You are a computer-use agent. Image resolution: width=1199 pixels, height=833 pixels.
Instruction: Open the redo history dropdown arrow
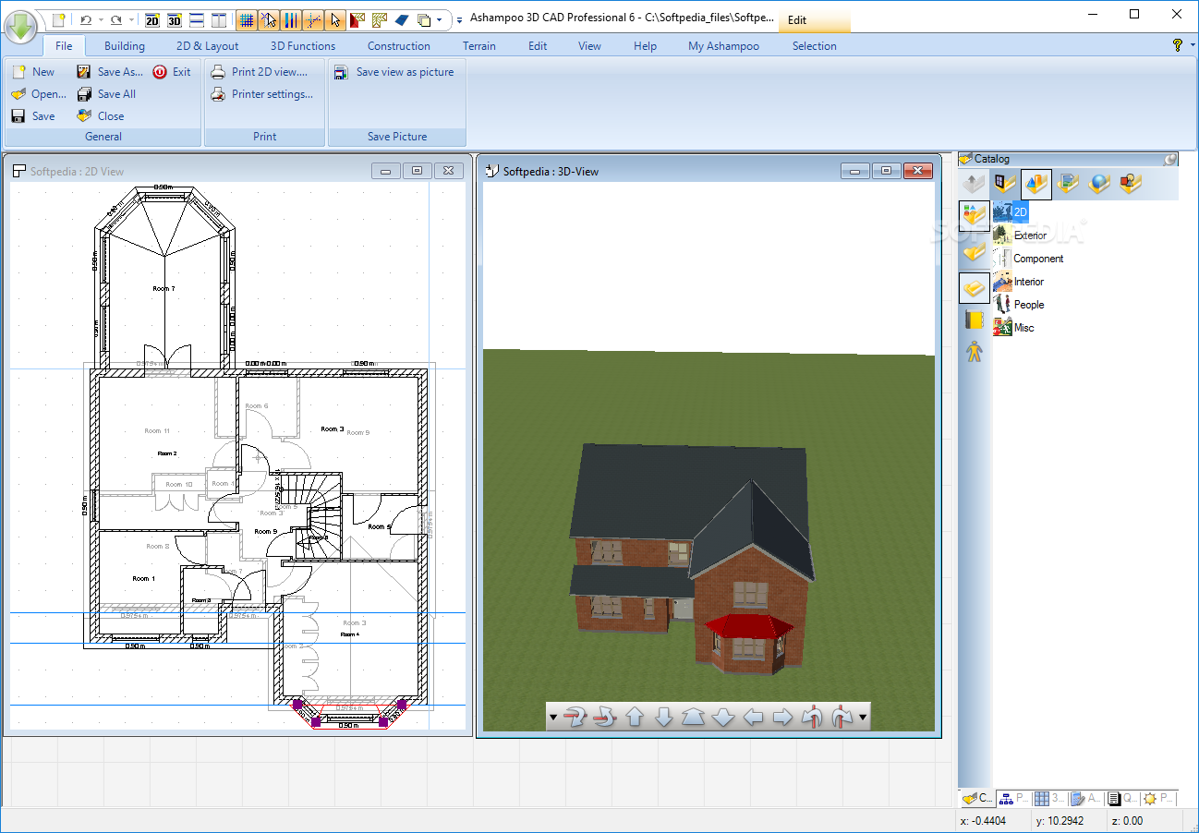tap(131, 19)
